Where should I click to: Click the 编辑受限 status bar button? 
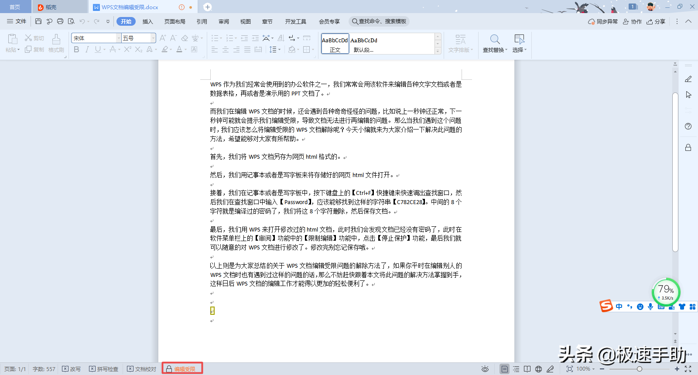click(182, 369)
